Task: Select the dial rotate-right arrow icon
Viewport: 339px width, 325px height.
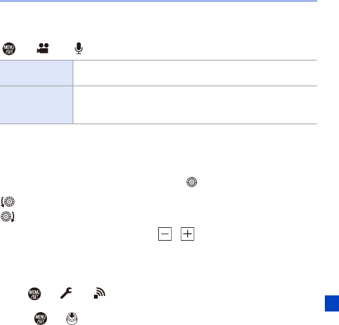Action: coord(8,216)
